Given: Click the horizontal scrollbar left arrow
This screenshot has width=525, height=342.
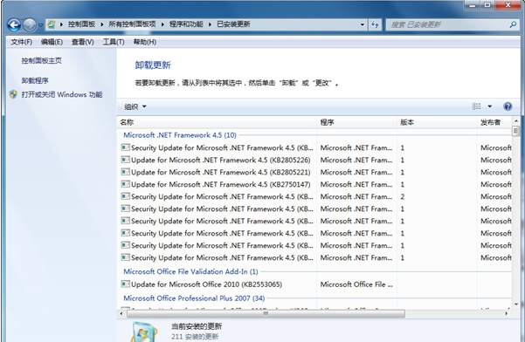Looking at the screenshot, I should point(121,313).
